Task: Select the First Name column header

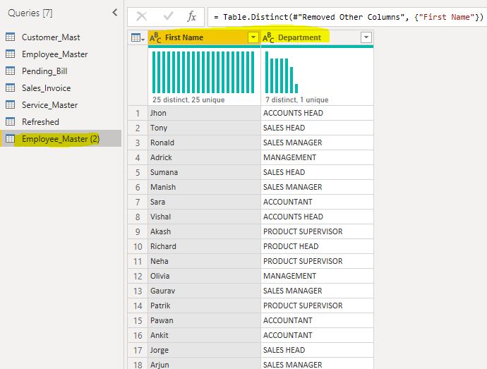Action: [x=205, y=37]
